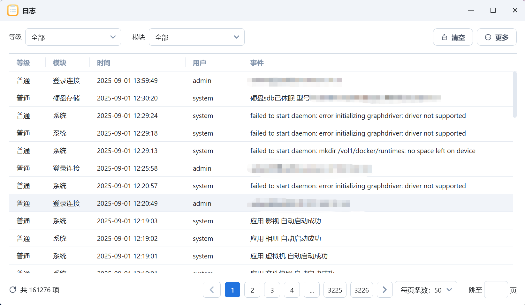
Task: Clear logs using the 清空 button
Action: (453, 37)
